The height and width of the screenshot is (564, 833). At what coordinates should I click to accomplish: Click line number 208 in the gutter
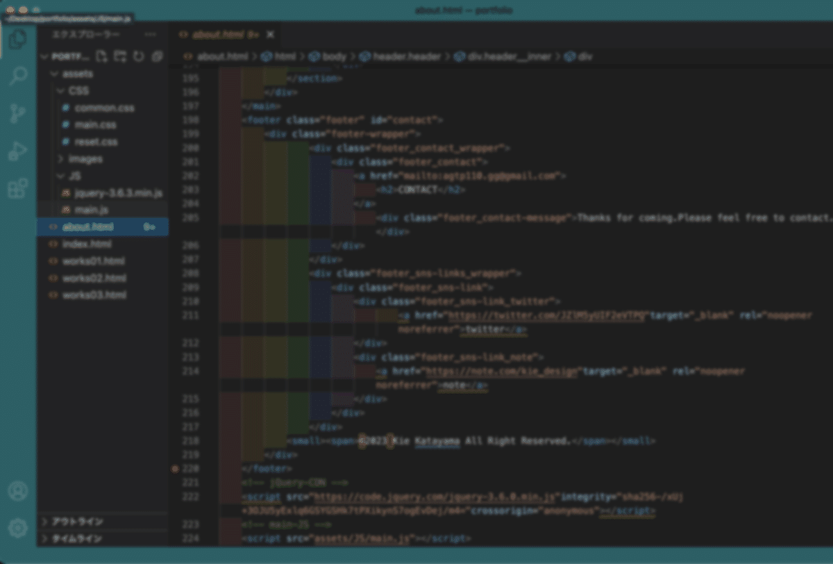click(190, 274)
